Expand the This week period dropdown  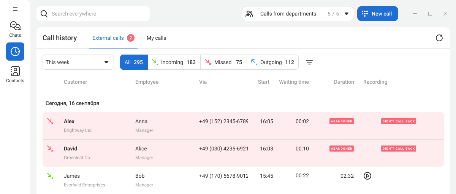pos(78,62)
